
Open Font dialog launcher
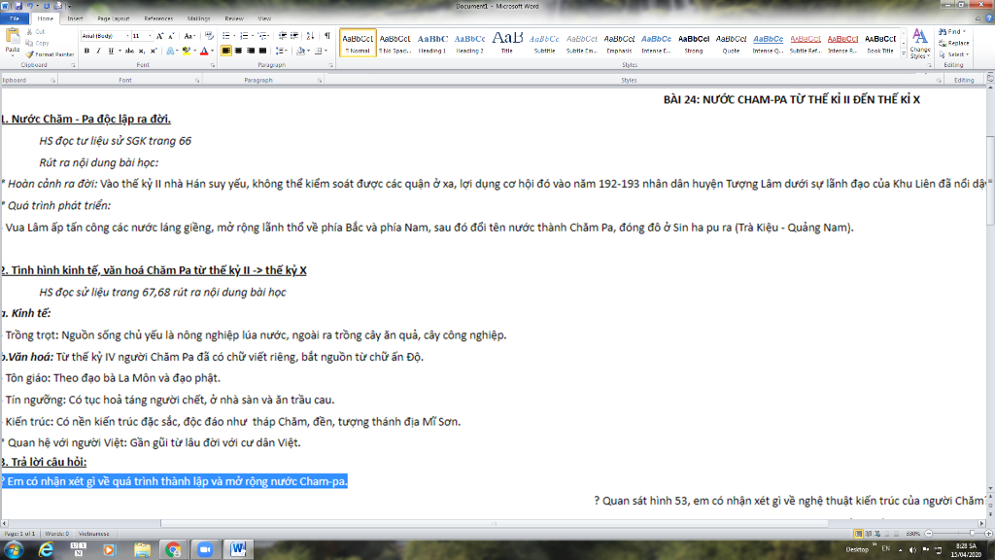[x=213, y=65]
